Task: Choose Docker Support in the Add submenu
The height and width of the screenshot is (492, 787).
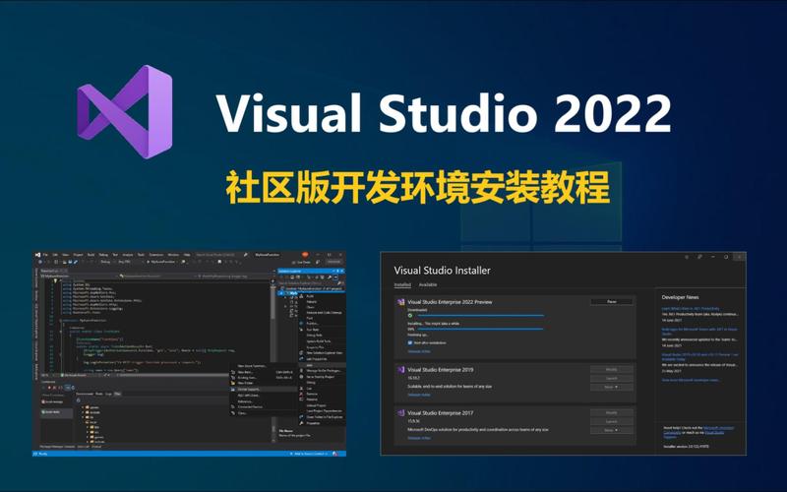Action: [x=263, y=389]
